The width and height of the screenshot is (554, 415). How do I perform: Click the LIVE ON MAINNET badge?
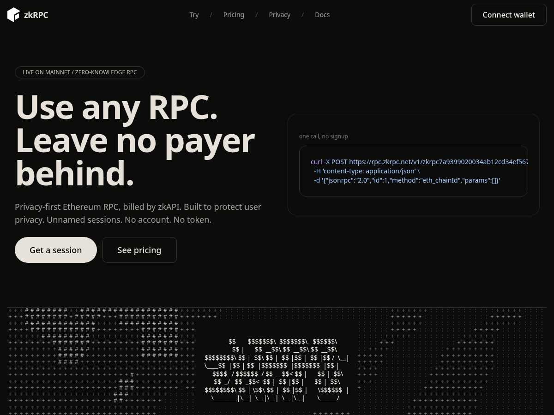pos(80,72)
